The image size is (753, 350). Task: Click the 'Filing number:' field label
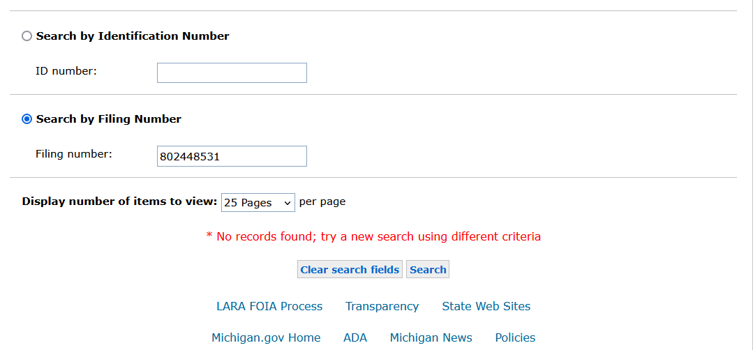(74, 154)
